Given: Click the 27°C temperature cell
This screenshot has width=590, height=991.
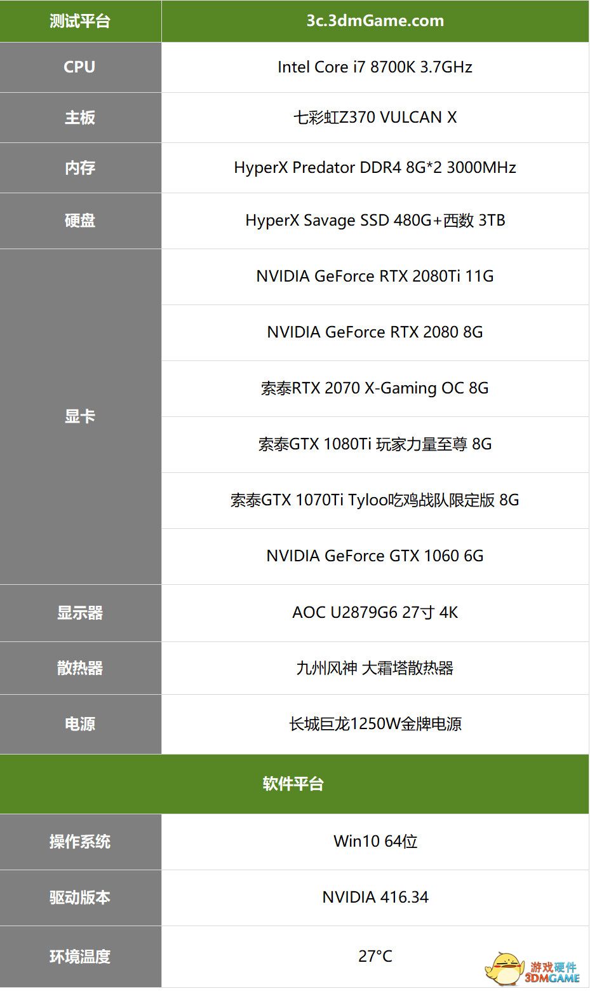Looking at the screenshot, I should (375, 957).
